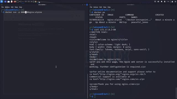Click the lock screen icon
Image resolution: width=177 pixels, height=99 pixels.
pyautogui.click(x=172, y=2)
